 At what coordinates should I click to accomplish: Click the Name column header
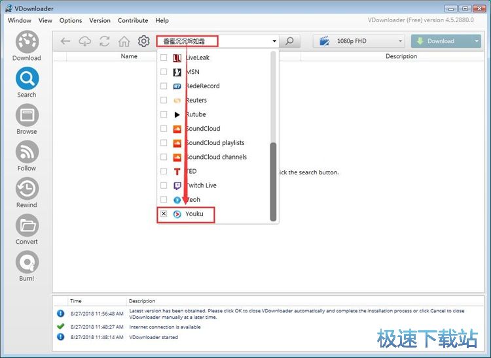[129, 56]
